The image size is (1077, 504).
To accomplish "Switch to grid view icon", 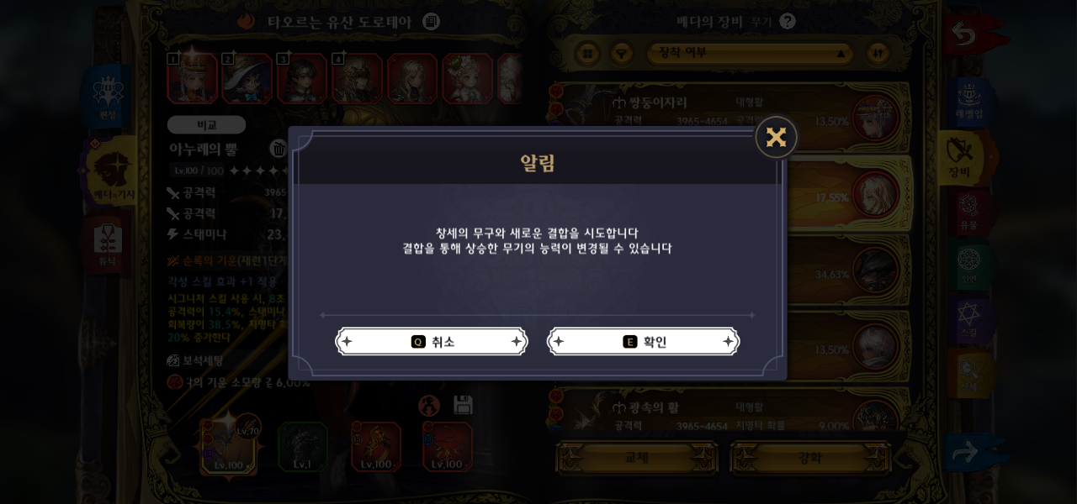I will coord(587,54).
